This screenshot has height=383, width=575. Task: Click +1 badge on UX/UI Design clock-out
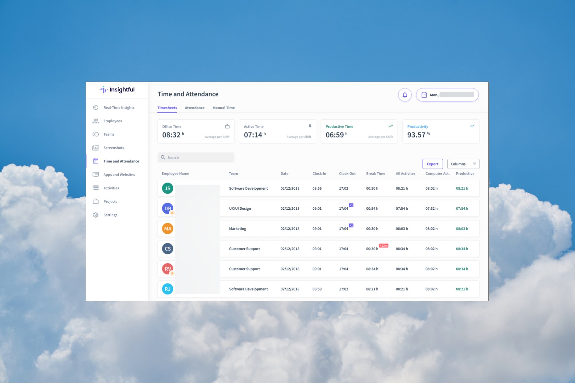pyautogui.click(x=351, y=205)
